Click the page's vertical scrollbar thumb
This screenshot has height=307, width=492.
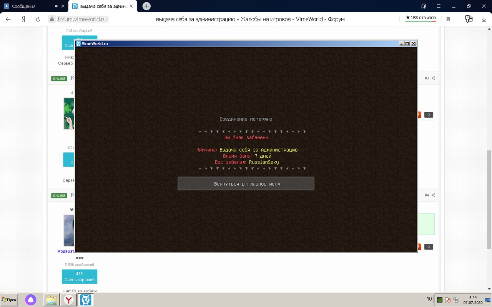pos(489,200)
